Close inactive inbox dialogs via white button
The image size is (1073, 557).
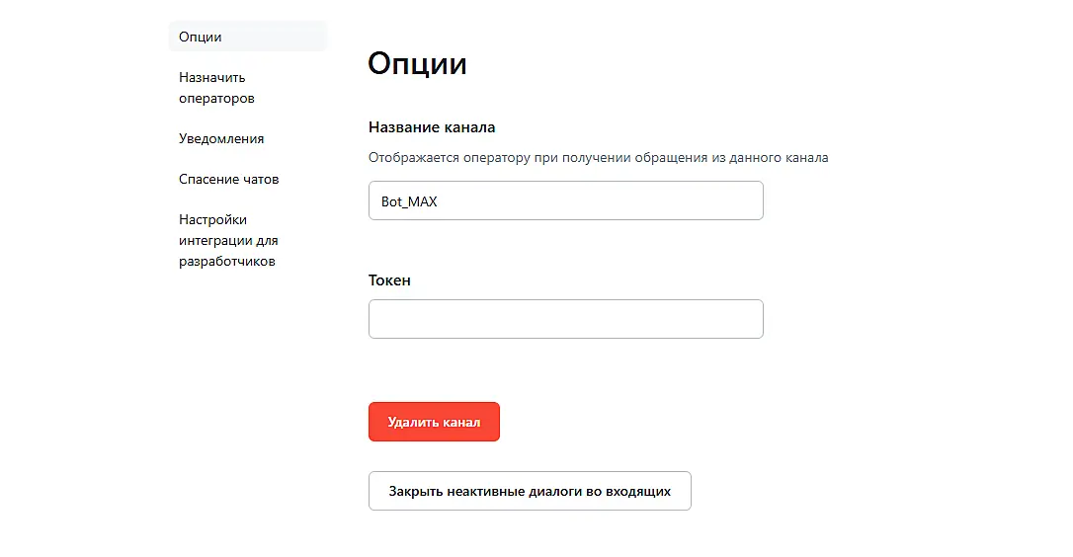529,491
